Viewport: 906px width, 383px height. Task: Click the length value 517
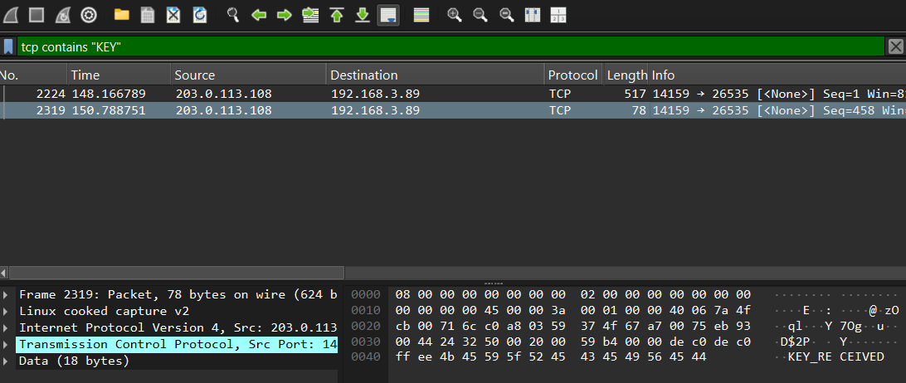point(635,94)
